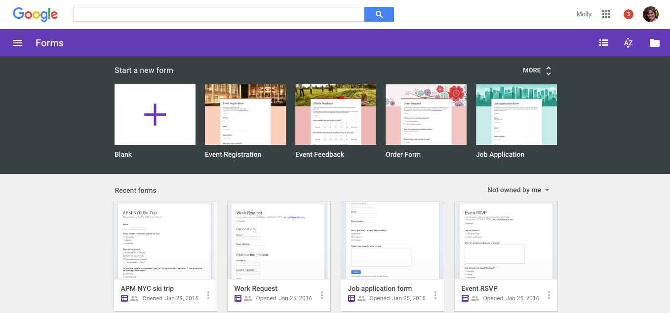The height and width of the screenshot is (313, 670).
Task: Select the Order Form template
Action: [x=426, y=114]
